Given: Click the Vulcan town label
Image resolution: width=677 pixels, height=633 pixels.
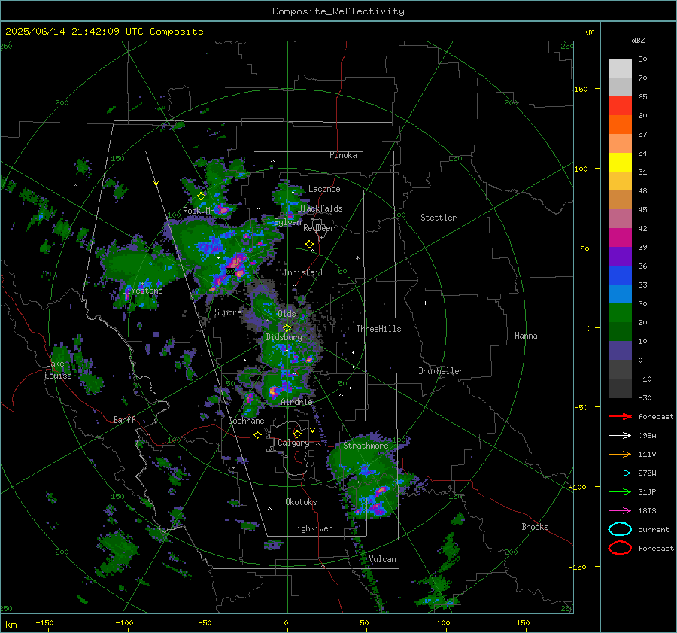Looking at the screenshot, I should (x=382, y=559).
